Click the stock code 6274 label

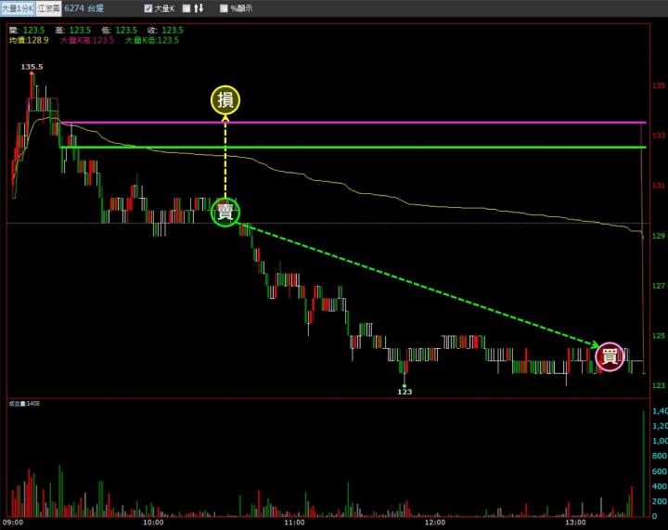[74, 8]
